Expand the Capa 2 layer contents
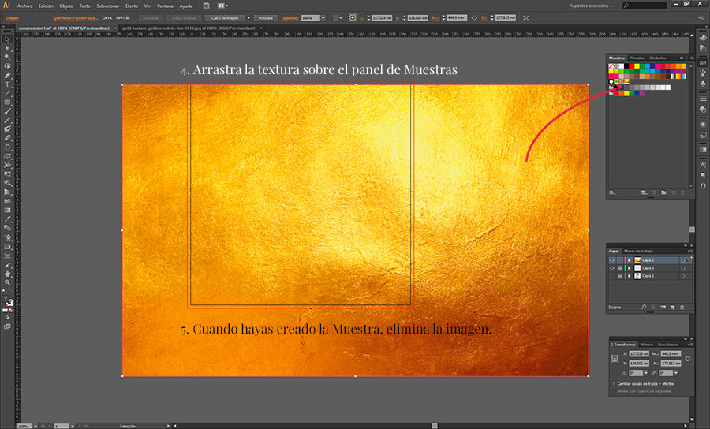This screenshot has height=429, width=710. click(628, 260)
